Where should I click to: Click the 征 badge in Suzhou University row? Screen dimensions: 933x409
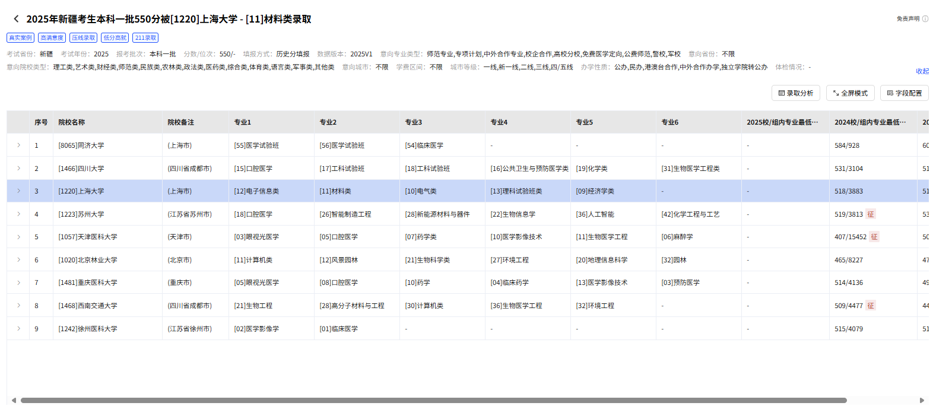coord(871,214)
